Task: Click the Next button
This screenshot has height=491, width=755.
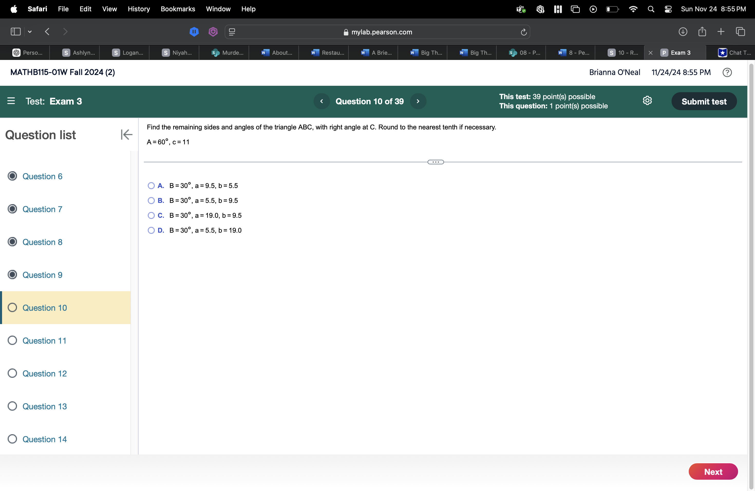Action: point(713,472)
